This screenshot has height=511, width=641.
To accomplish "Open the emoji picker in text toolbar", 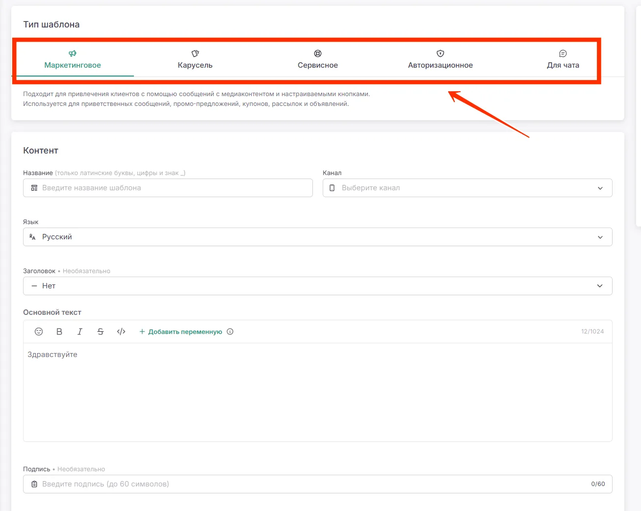I will click(x=39, y=332).
